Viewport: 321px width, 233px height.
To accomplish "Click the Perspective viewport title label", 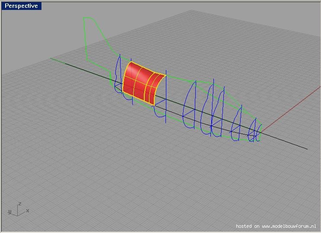I will [21, 6].
